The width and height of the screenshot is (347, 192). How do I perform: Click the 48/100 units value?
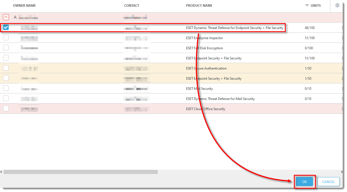(310, 28)
